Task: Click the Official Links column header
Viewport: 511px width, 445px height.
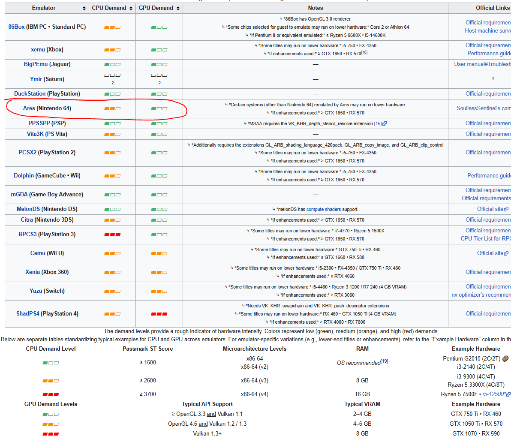Action: point(493,8)
